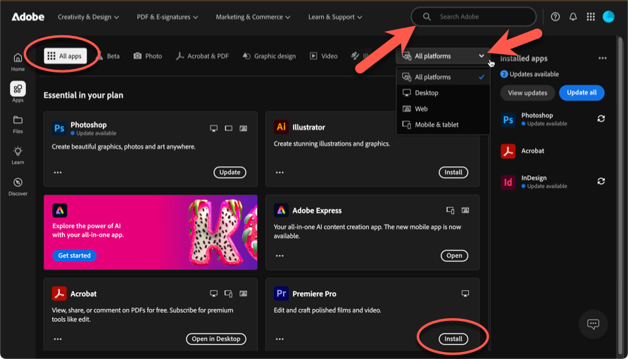Open Learn in the left sidebar

[18, 156]
